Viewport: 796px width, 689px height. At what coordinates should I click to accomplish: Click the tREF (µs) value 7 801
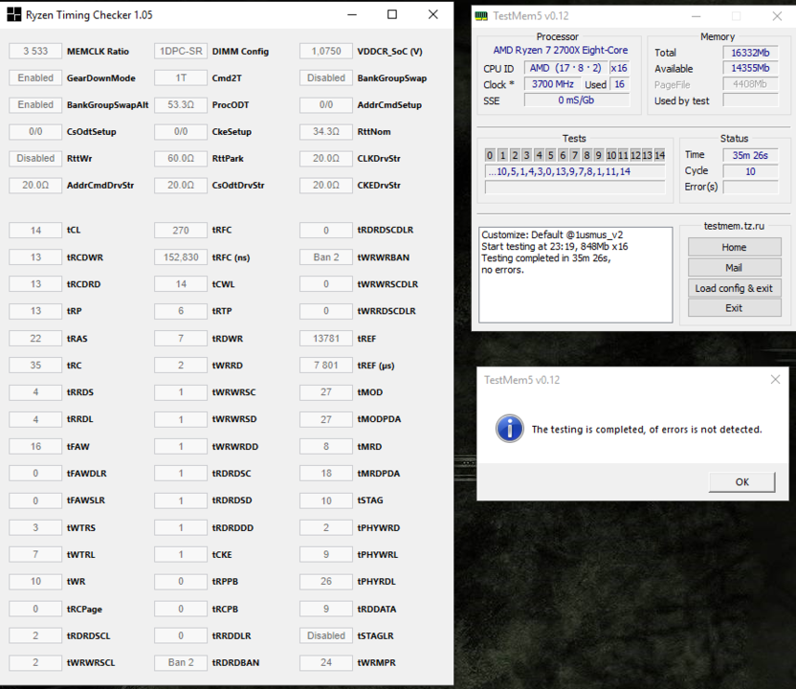[x=326, y=365]
